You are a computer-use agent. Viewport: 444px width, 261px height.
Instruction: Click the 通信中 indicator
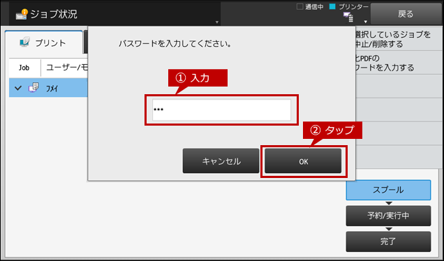(x=310, y=7)
